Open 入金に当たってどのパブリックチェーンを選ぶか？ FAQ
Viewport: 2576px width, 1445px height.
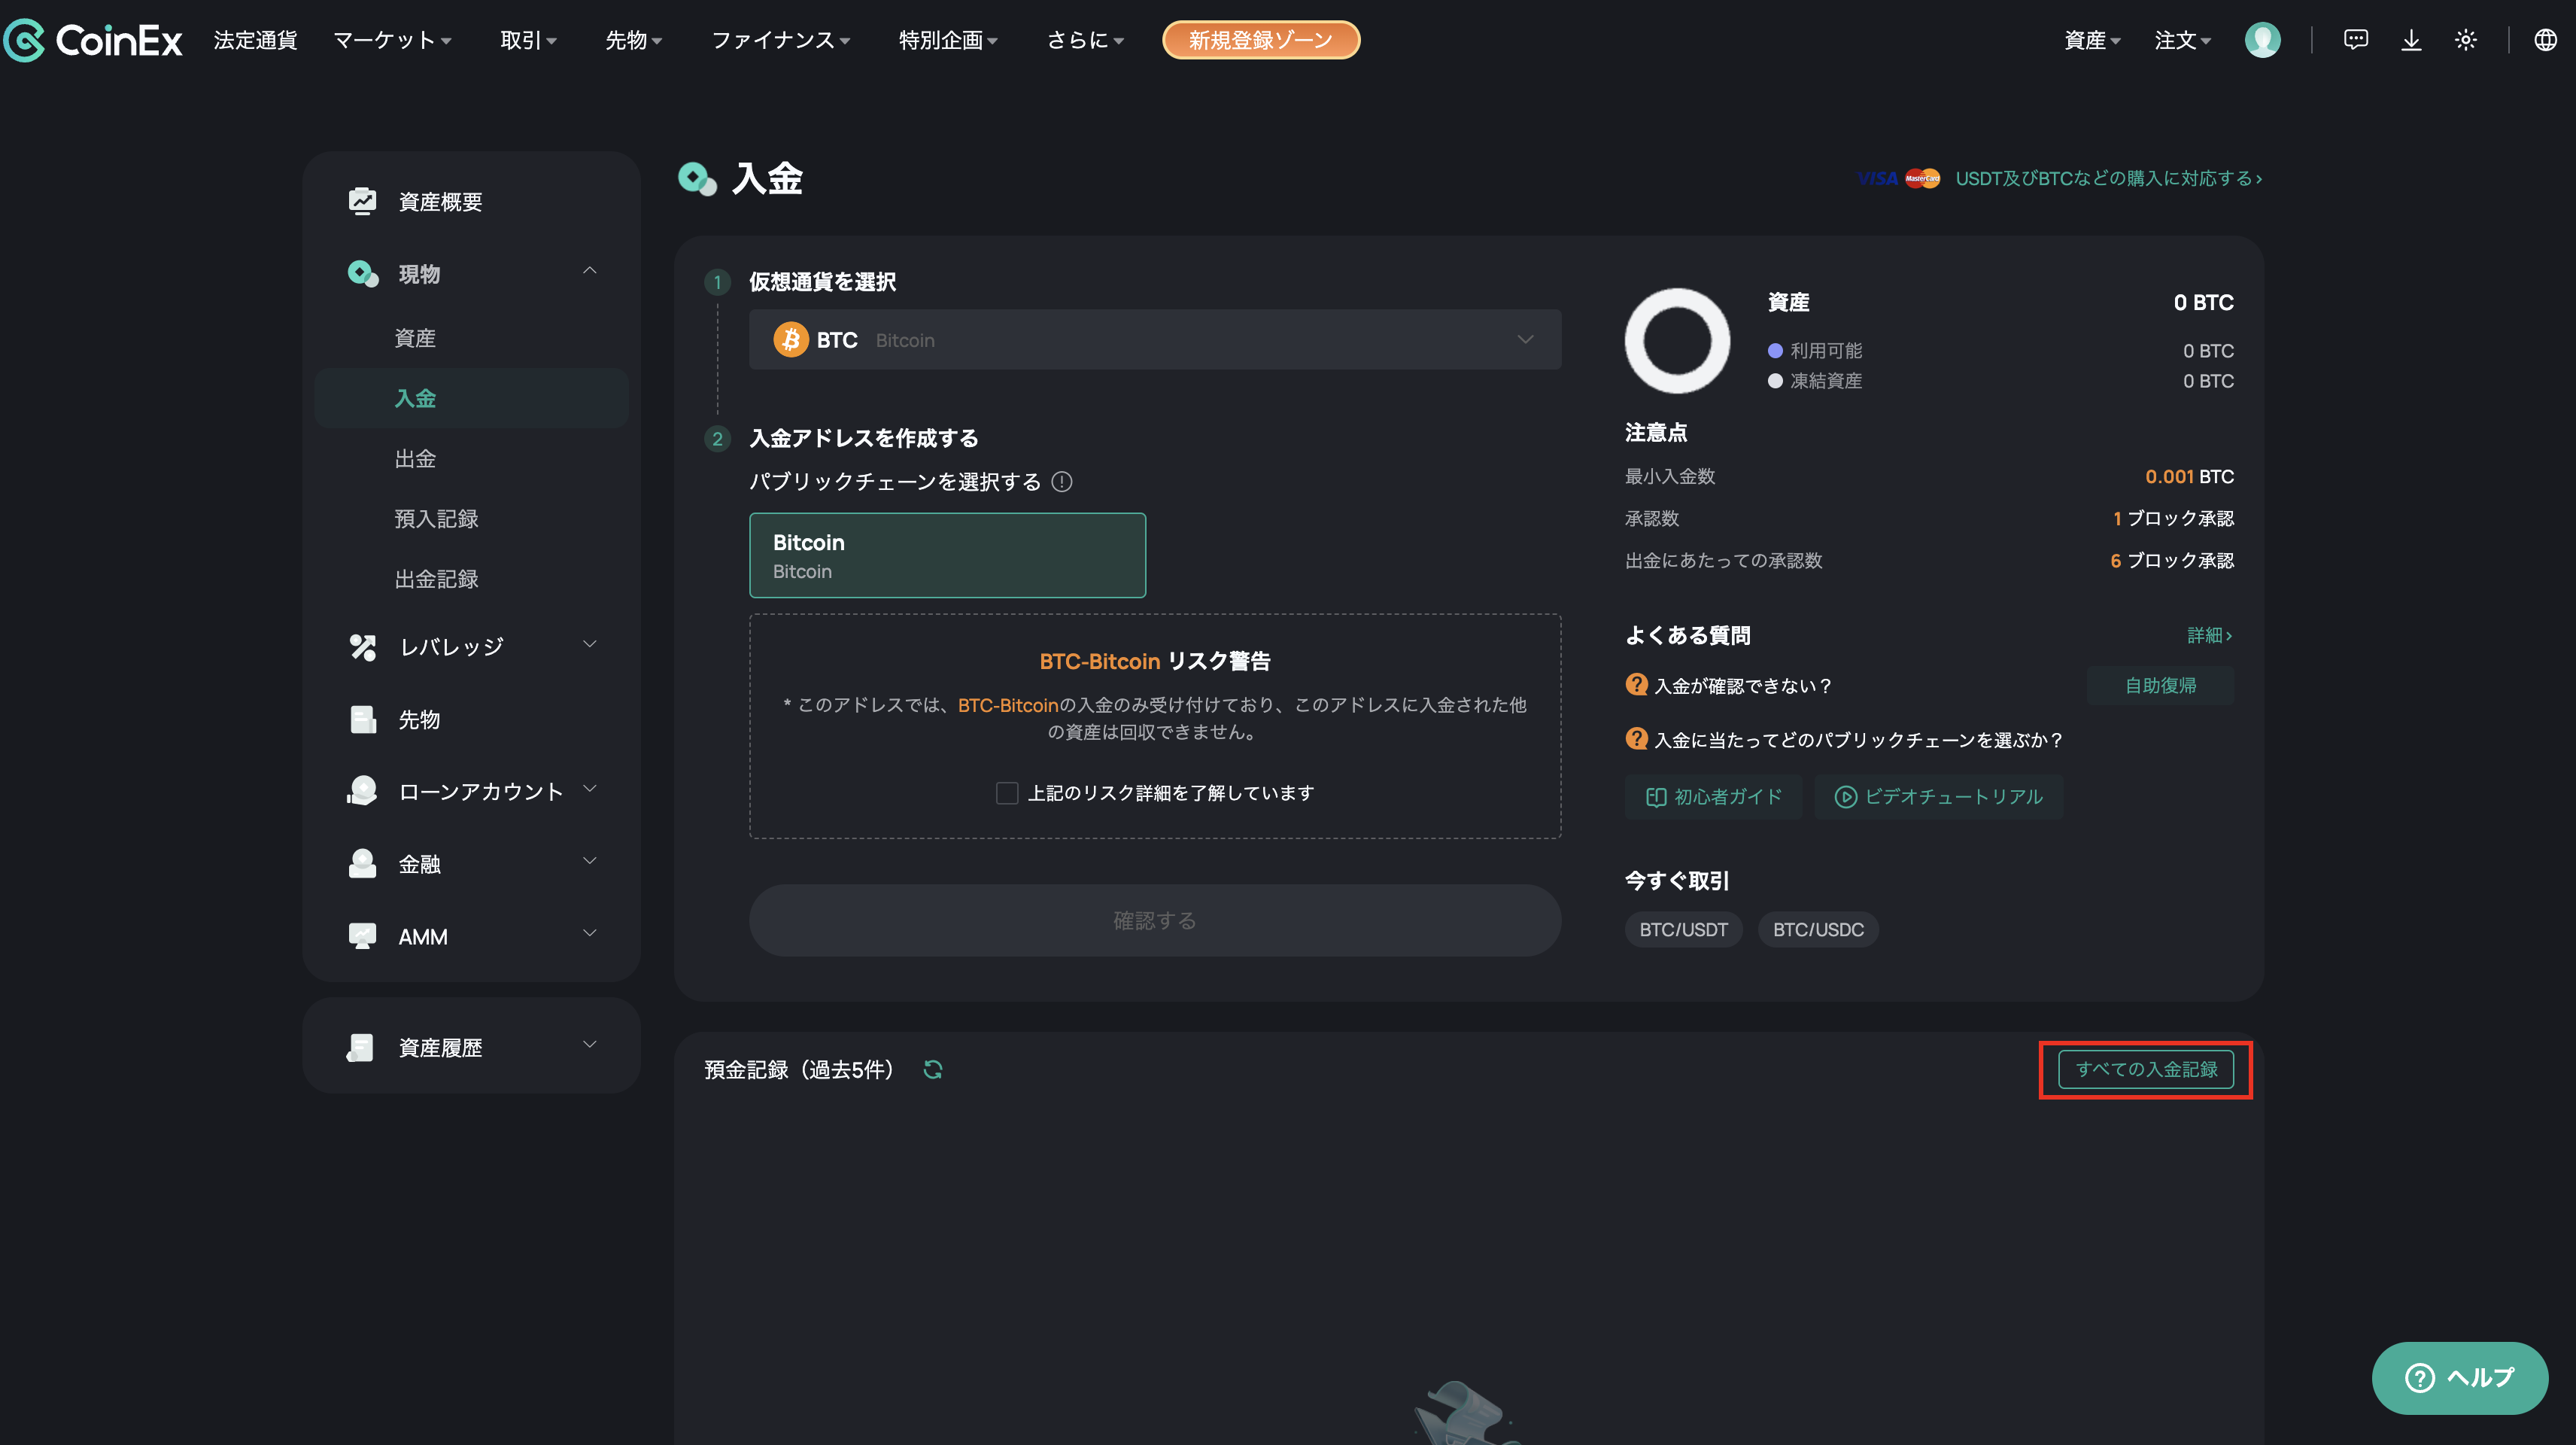1858,740
